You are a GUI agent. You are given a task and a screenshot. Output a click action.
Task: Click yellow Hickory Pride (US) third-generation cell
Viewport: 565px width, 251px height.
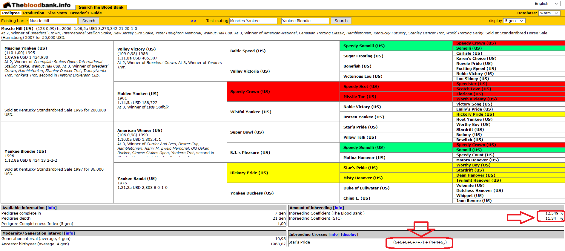(x=283, y=173)
